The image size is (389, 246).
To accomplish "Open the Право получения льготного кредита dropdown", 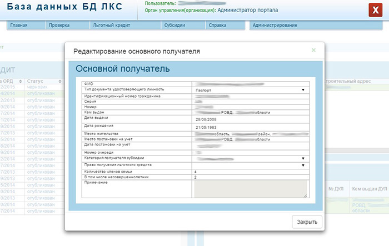I will point(250,165).
